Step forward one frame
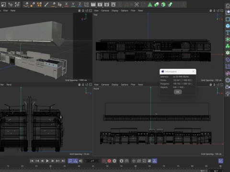The width and height of the screenshot is (230, 172). coord(53,161)
